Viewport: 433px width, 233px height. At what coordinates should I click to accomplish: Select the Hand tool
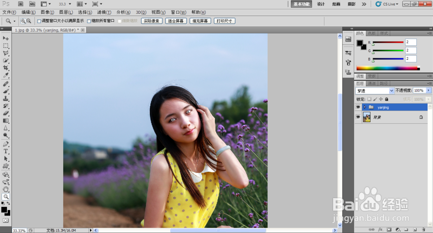[x=6, y=189]
